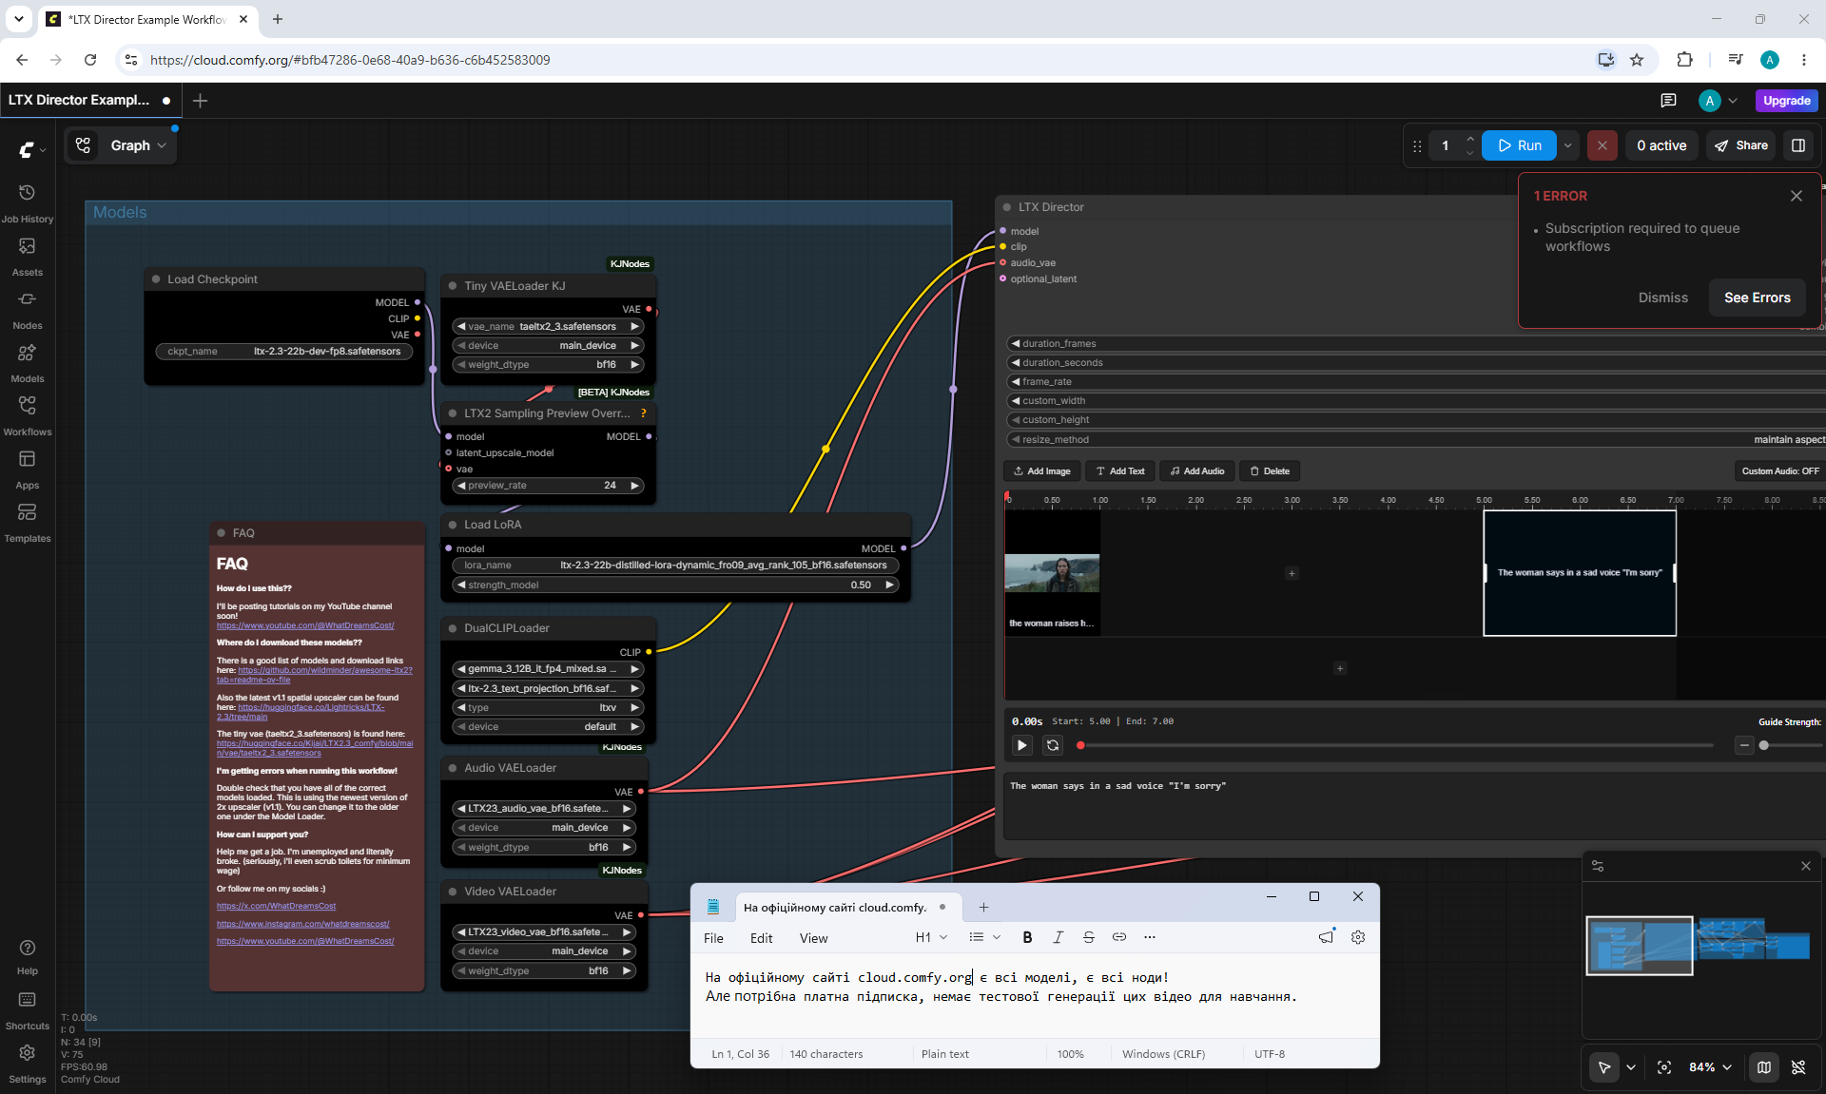Viewport: 1826px width, 1094px height.
Task: Add a new workflow tab
Action: click(x=200, y=101)
